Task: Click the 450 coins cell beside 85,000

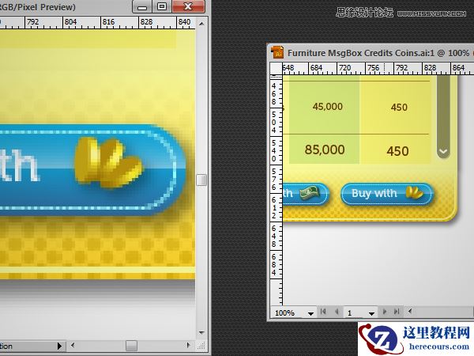Action: [395, 150]
